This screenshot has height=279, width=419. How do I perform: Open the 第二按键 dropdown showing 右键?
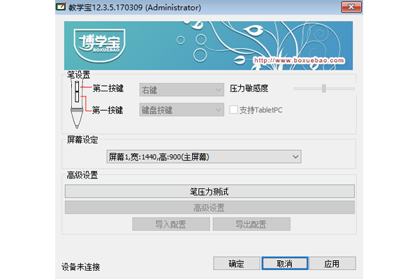click(x=182, y=90)
